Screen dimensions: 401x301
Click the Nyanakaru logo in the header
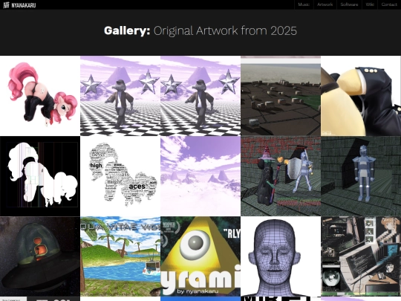(19, 5)
